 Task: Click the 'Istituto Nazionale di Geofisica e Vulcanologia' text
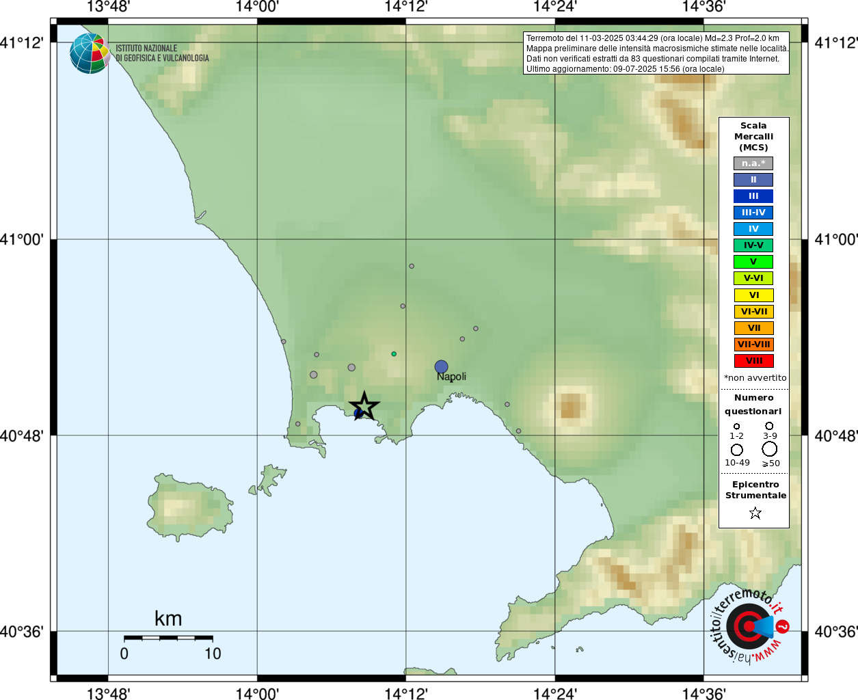162,53
